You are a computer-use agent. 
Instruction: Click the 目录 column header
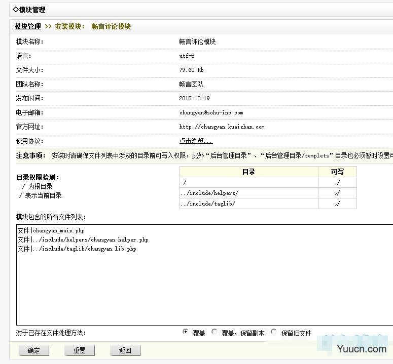[248, 172]
